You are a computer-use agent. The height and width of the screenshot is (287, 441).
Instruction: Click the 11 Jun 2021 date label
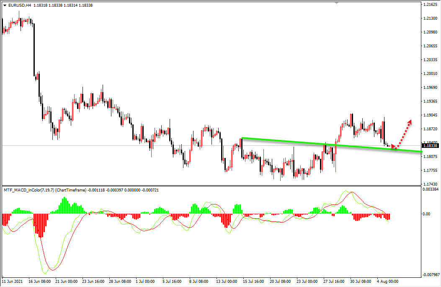tap(13, 282)
